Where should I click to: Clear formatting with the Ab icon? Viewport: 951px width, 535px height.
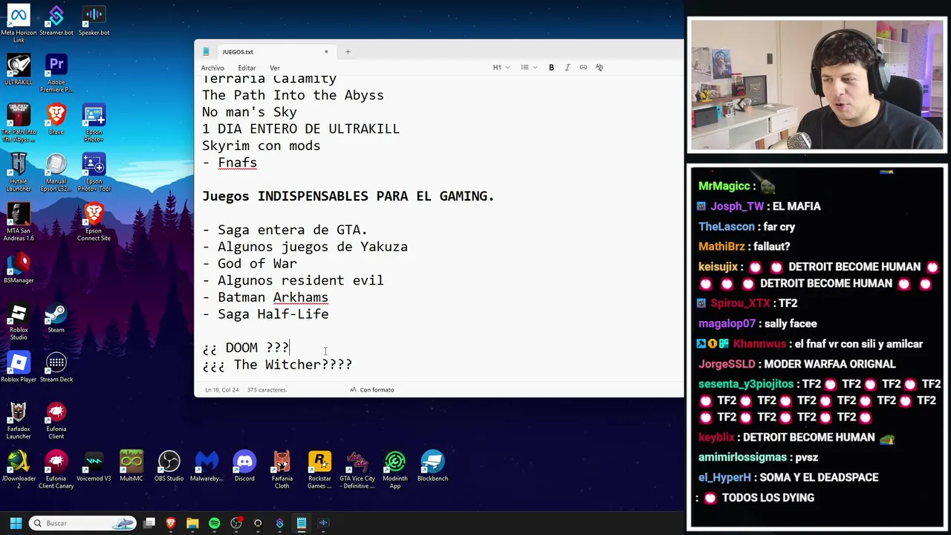599,68
